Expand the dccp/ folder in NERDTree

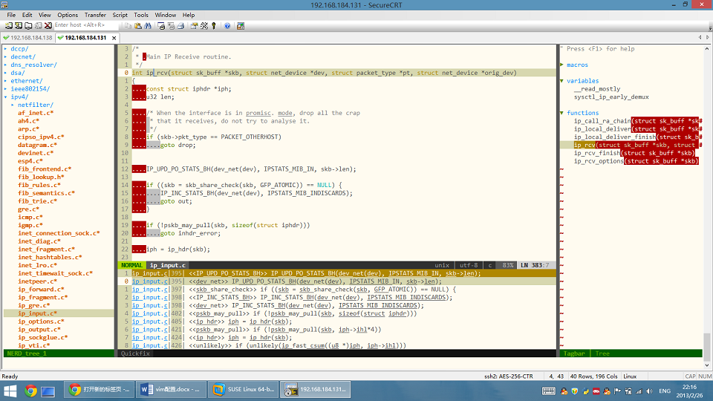click(6, 49)
